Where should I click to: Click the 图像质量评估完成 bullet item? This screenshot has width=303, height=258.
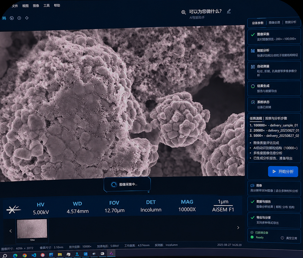pos(266,143)
